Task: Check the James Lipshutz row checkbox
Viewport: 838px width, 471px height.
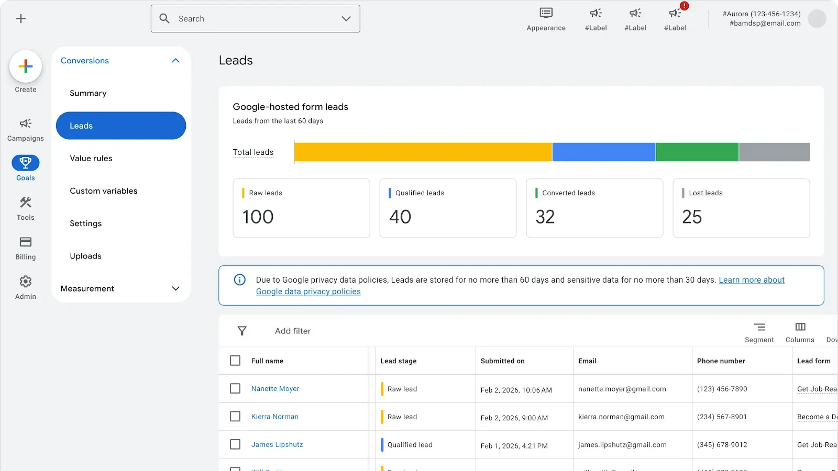Action: pos(235,444)
